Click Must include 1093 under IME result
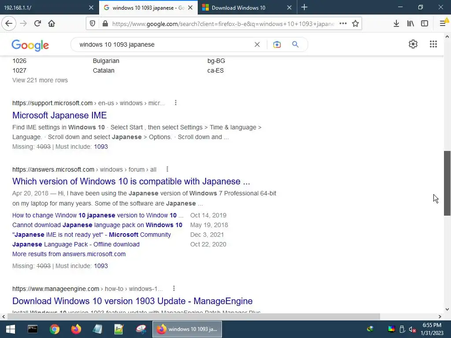Image resolution: width=451 pixels, height=338 pixels. pos(101,147)
